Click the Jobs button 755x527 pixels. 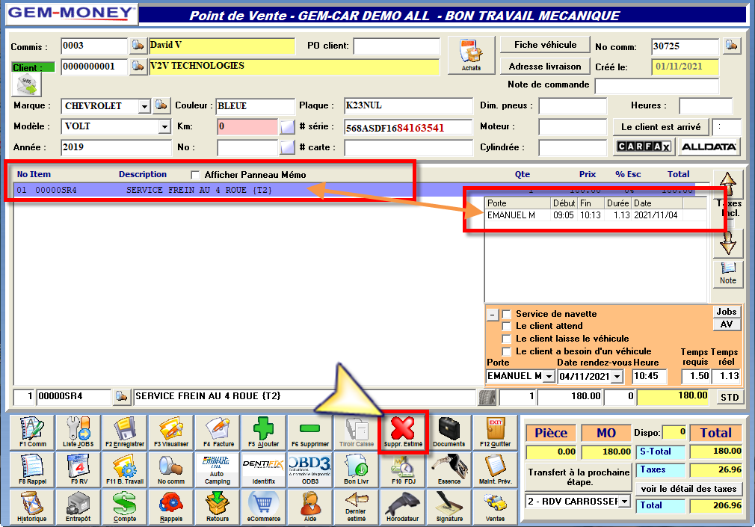tap(726, 312)
